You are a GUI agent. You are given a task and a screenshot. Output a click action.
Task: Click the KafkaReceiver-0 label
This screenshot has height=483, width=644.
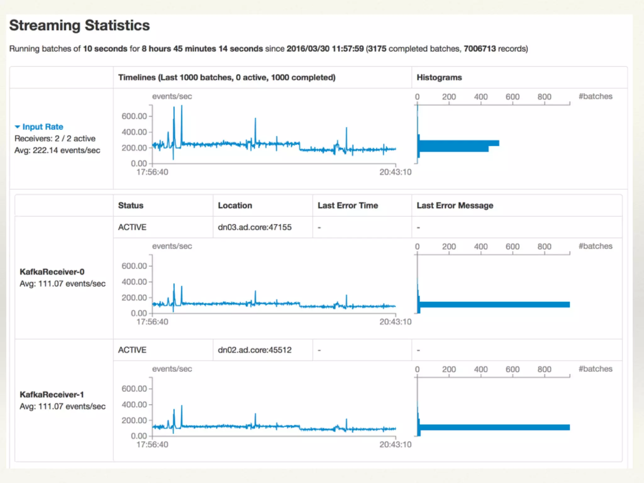[x=52, y=272]
